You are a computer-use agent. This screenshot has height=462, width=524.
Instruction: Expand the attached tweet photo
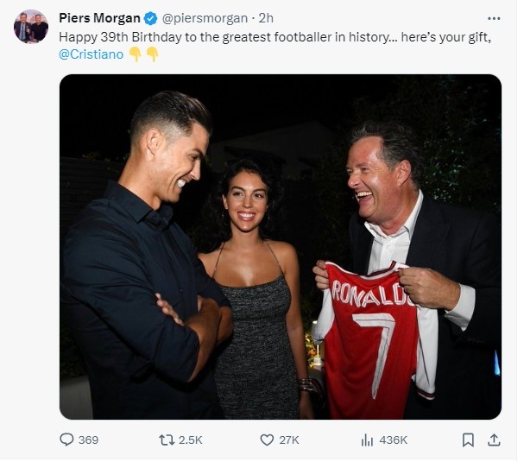point(280,246)
